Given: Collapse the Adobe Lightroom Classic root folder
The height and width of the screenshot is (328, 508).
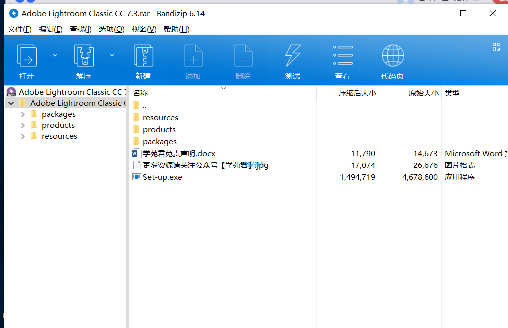Looking at the screenshot, I should coord(11,103).
